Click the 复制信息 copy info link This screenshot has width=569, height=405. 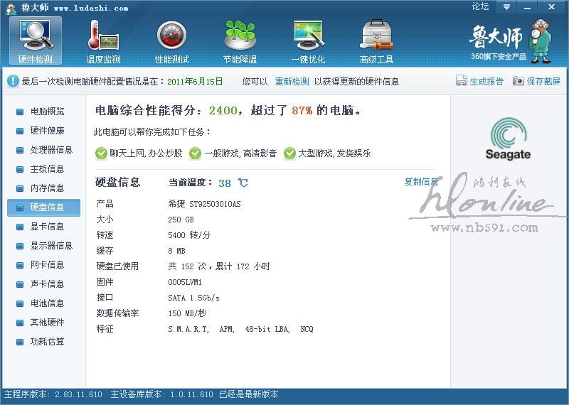(x=421, y=182)
